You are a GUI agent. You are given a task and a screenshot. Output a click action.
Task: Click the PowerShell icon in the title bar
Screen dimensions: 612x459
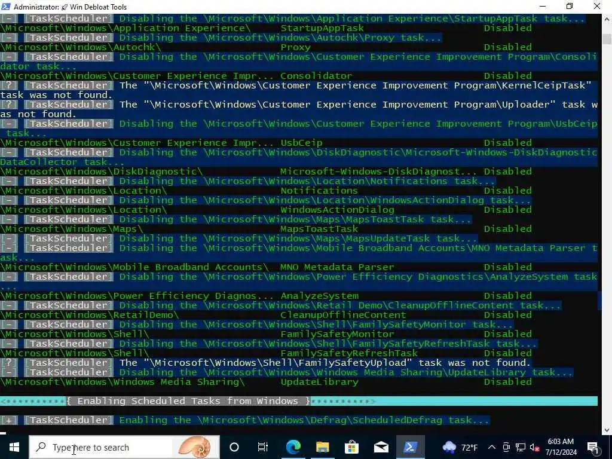(5, 7)
